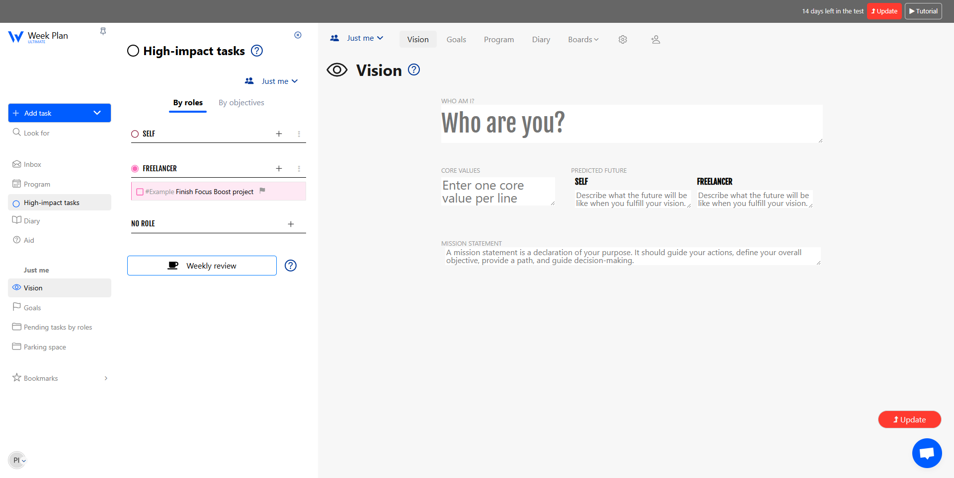954x478 pixels.
Task: Open settings gear in top navigation
Action: [623, 39]
